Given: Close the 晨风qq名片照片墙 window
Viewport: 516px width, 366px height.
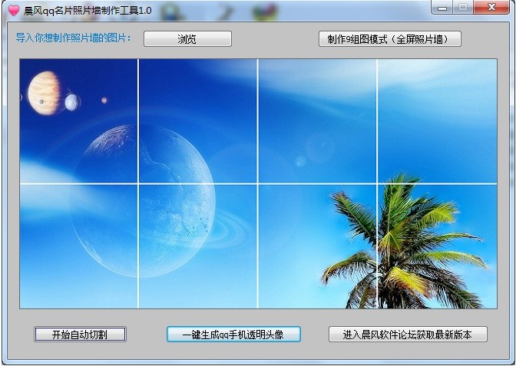Looking at the screenshot, I should coord(494,8).
